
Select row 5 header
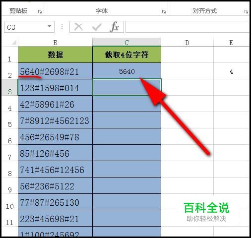[9, 120]
